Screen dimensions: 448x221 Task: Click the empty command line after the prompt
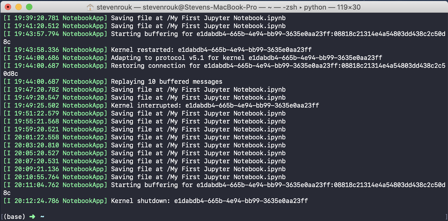point(244,217)
